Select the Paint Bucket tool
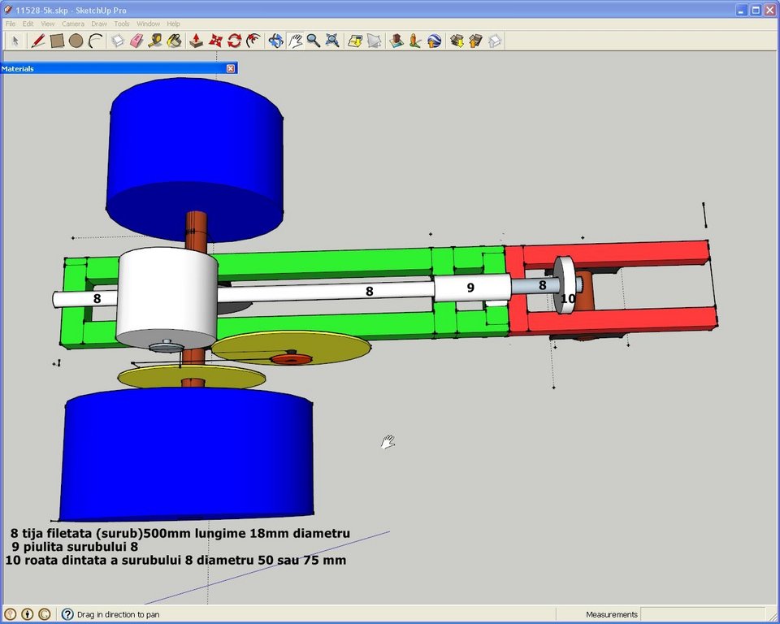Image resolution: width=780 pixels, height=624 pixels. point(174,41)
